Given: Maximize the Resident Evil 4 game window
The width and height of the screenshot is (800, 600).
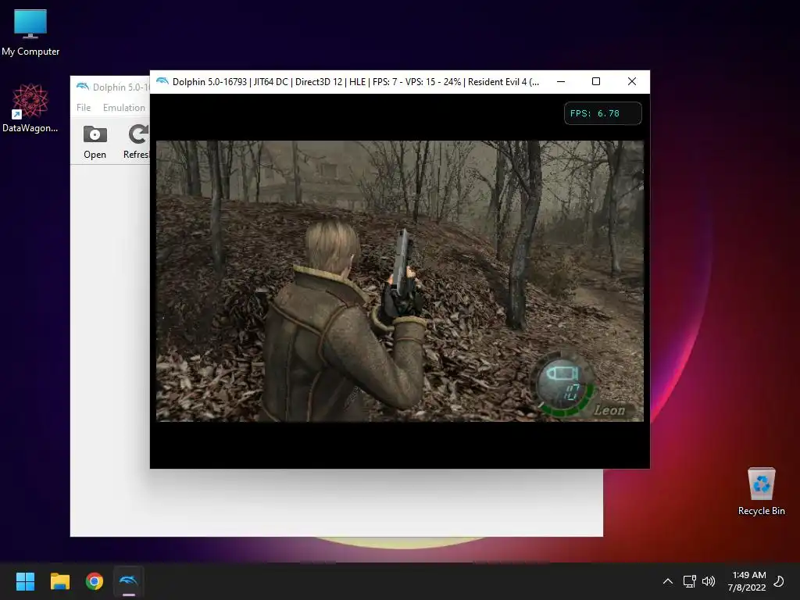Looking at the screenshot, I should [596, 81].
